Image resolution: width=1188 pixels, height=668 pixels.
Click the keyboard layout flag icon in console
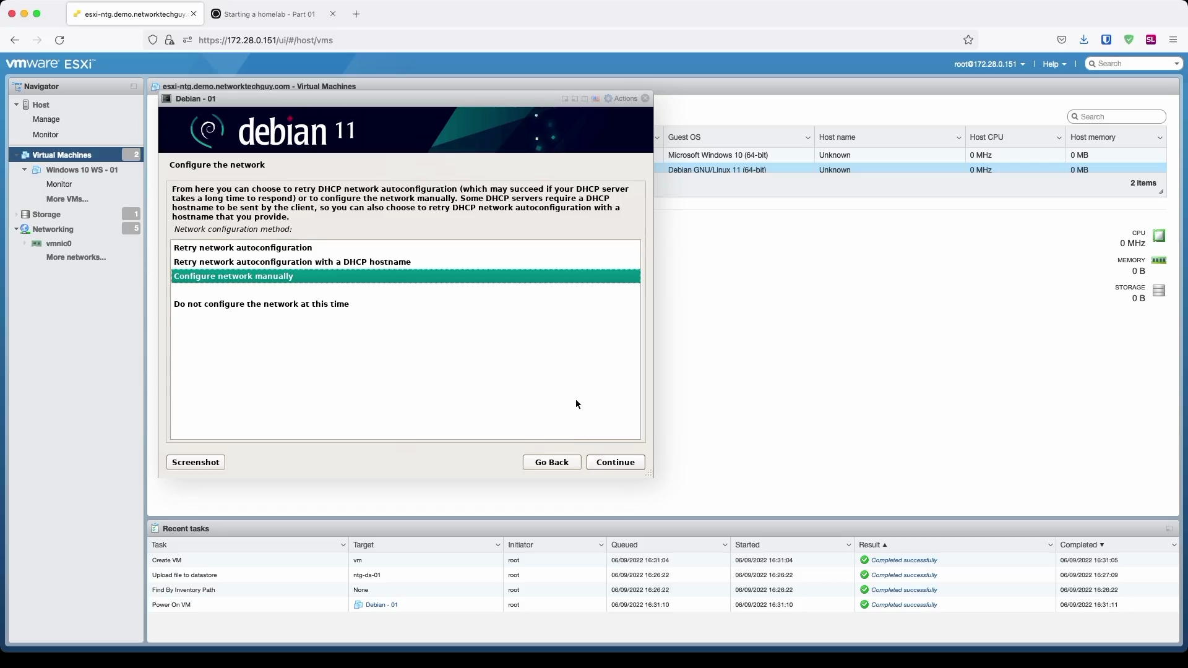(595, 99)
